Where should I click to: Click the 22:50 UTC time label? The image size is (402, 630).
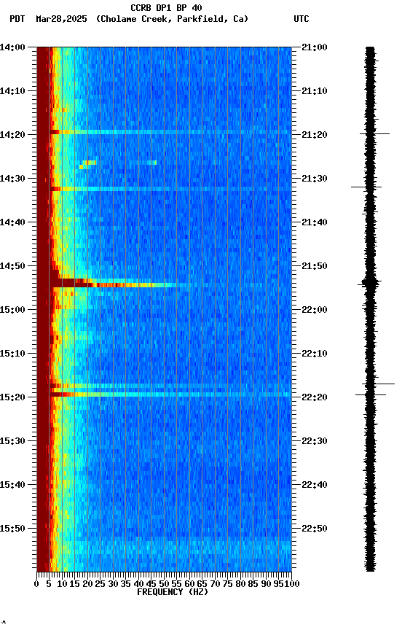pos(315,529)
